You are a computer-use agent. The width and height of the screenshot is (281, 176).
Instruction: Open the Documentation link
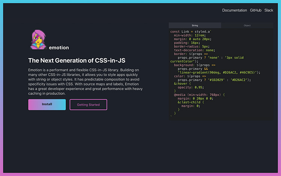click(235, 10)
